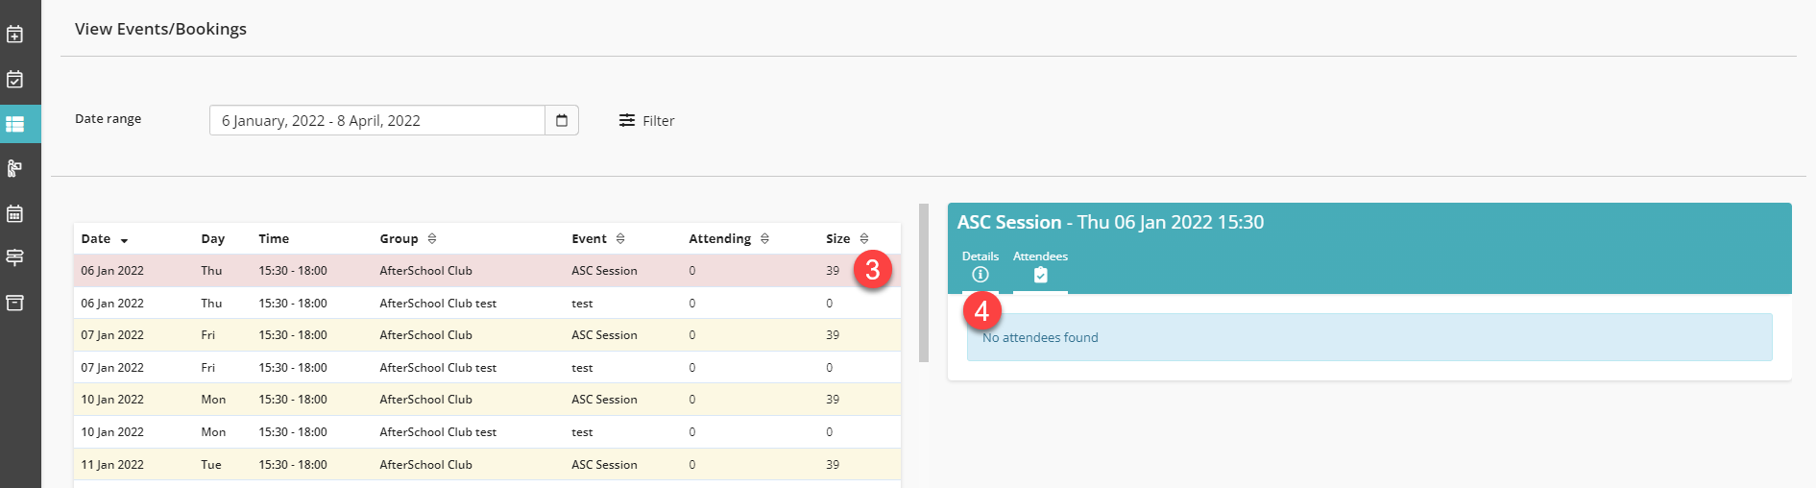This screenshot has height=488, width=1816.
Task: Click the events table vertical scrollbar
Action: (924, 282)
